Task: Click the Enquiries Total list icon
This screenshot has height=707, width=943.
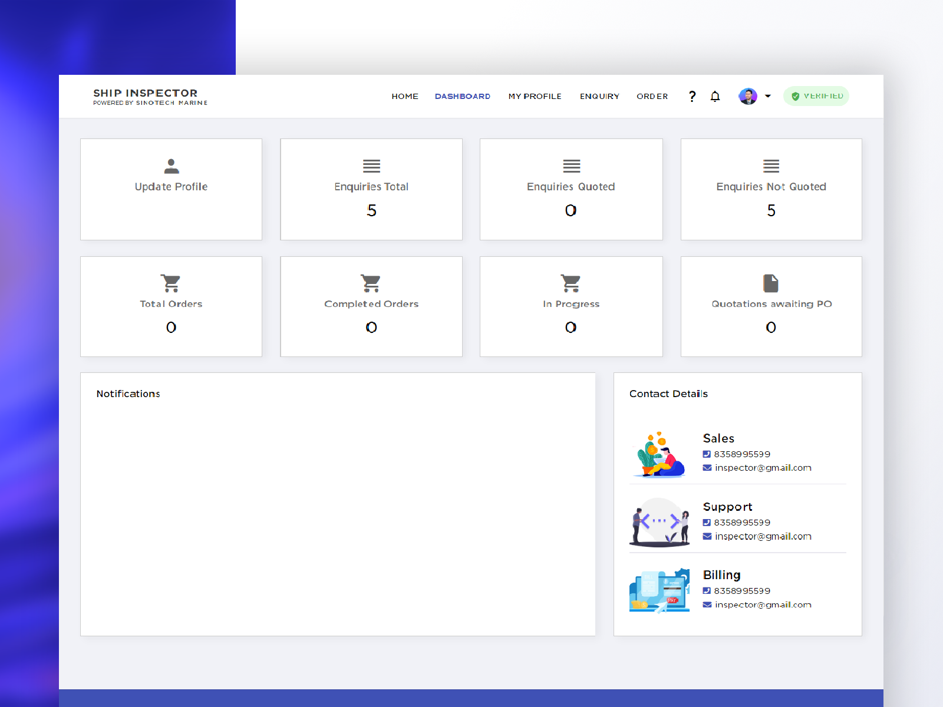Action: pyautogui.click(x=371, y=166)
